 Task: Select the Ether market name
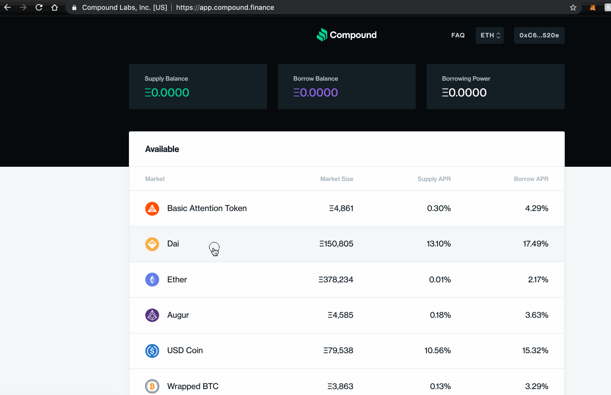pos(177,279)
